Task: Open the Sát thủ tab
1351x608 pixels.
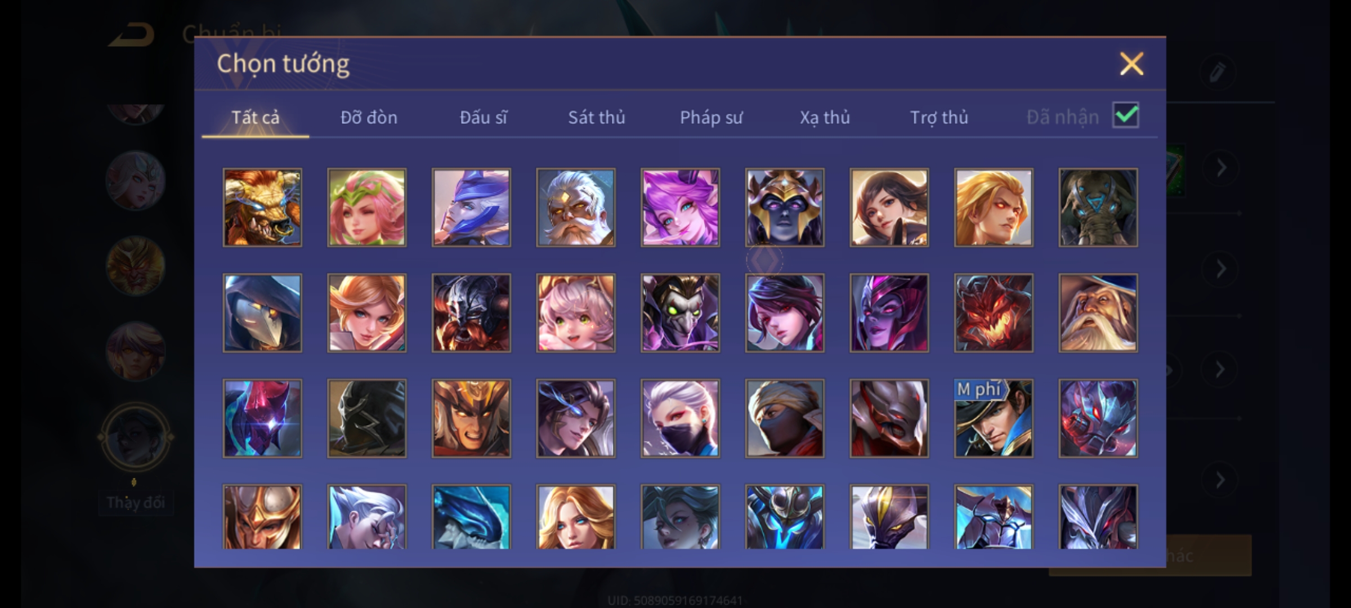Action: pos(597,117)
